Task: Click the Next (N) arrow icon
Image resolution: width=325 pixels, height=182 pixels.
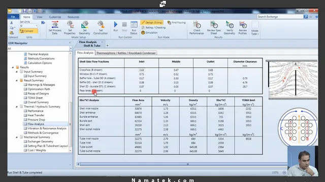Action: (x=43, y=23)
